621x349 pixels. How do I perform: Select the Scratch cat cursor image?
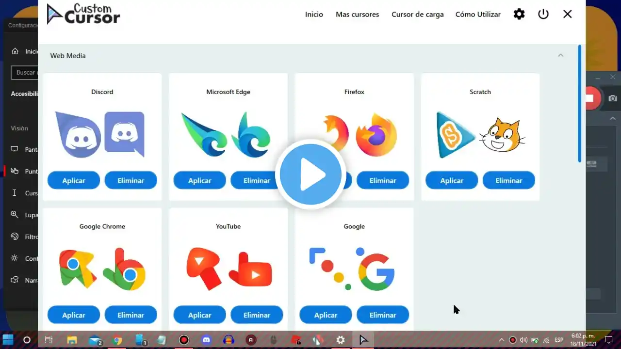(x=503, y=135)
